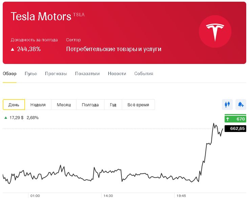Click the current price label 662,65
This screenshot has height=200, width=252.
coord(235,129)
